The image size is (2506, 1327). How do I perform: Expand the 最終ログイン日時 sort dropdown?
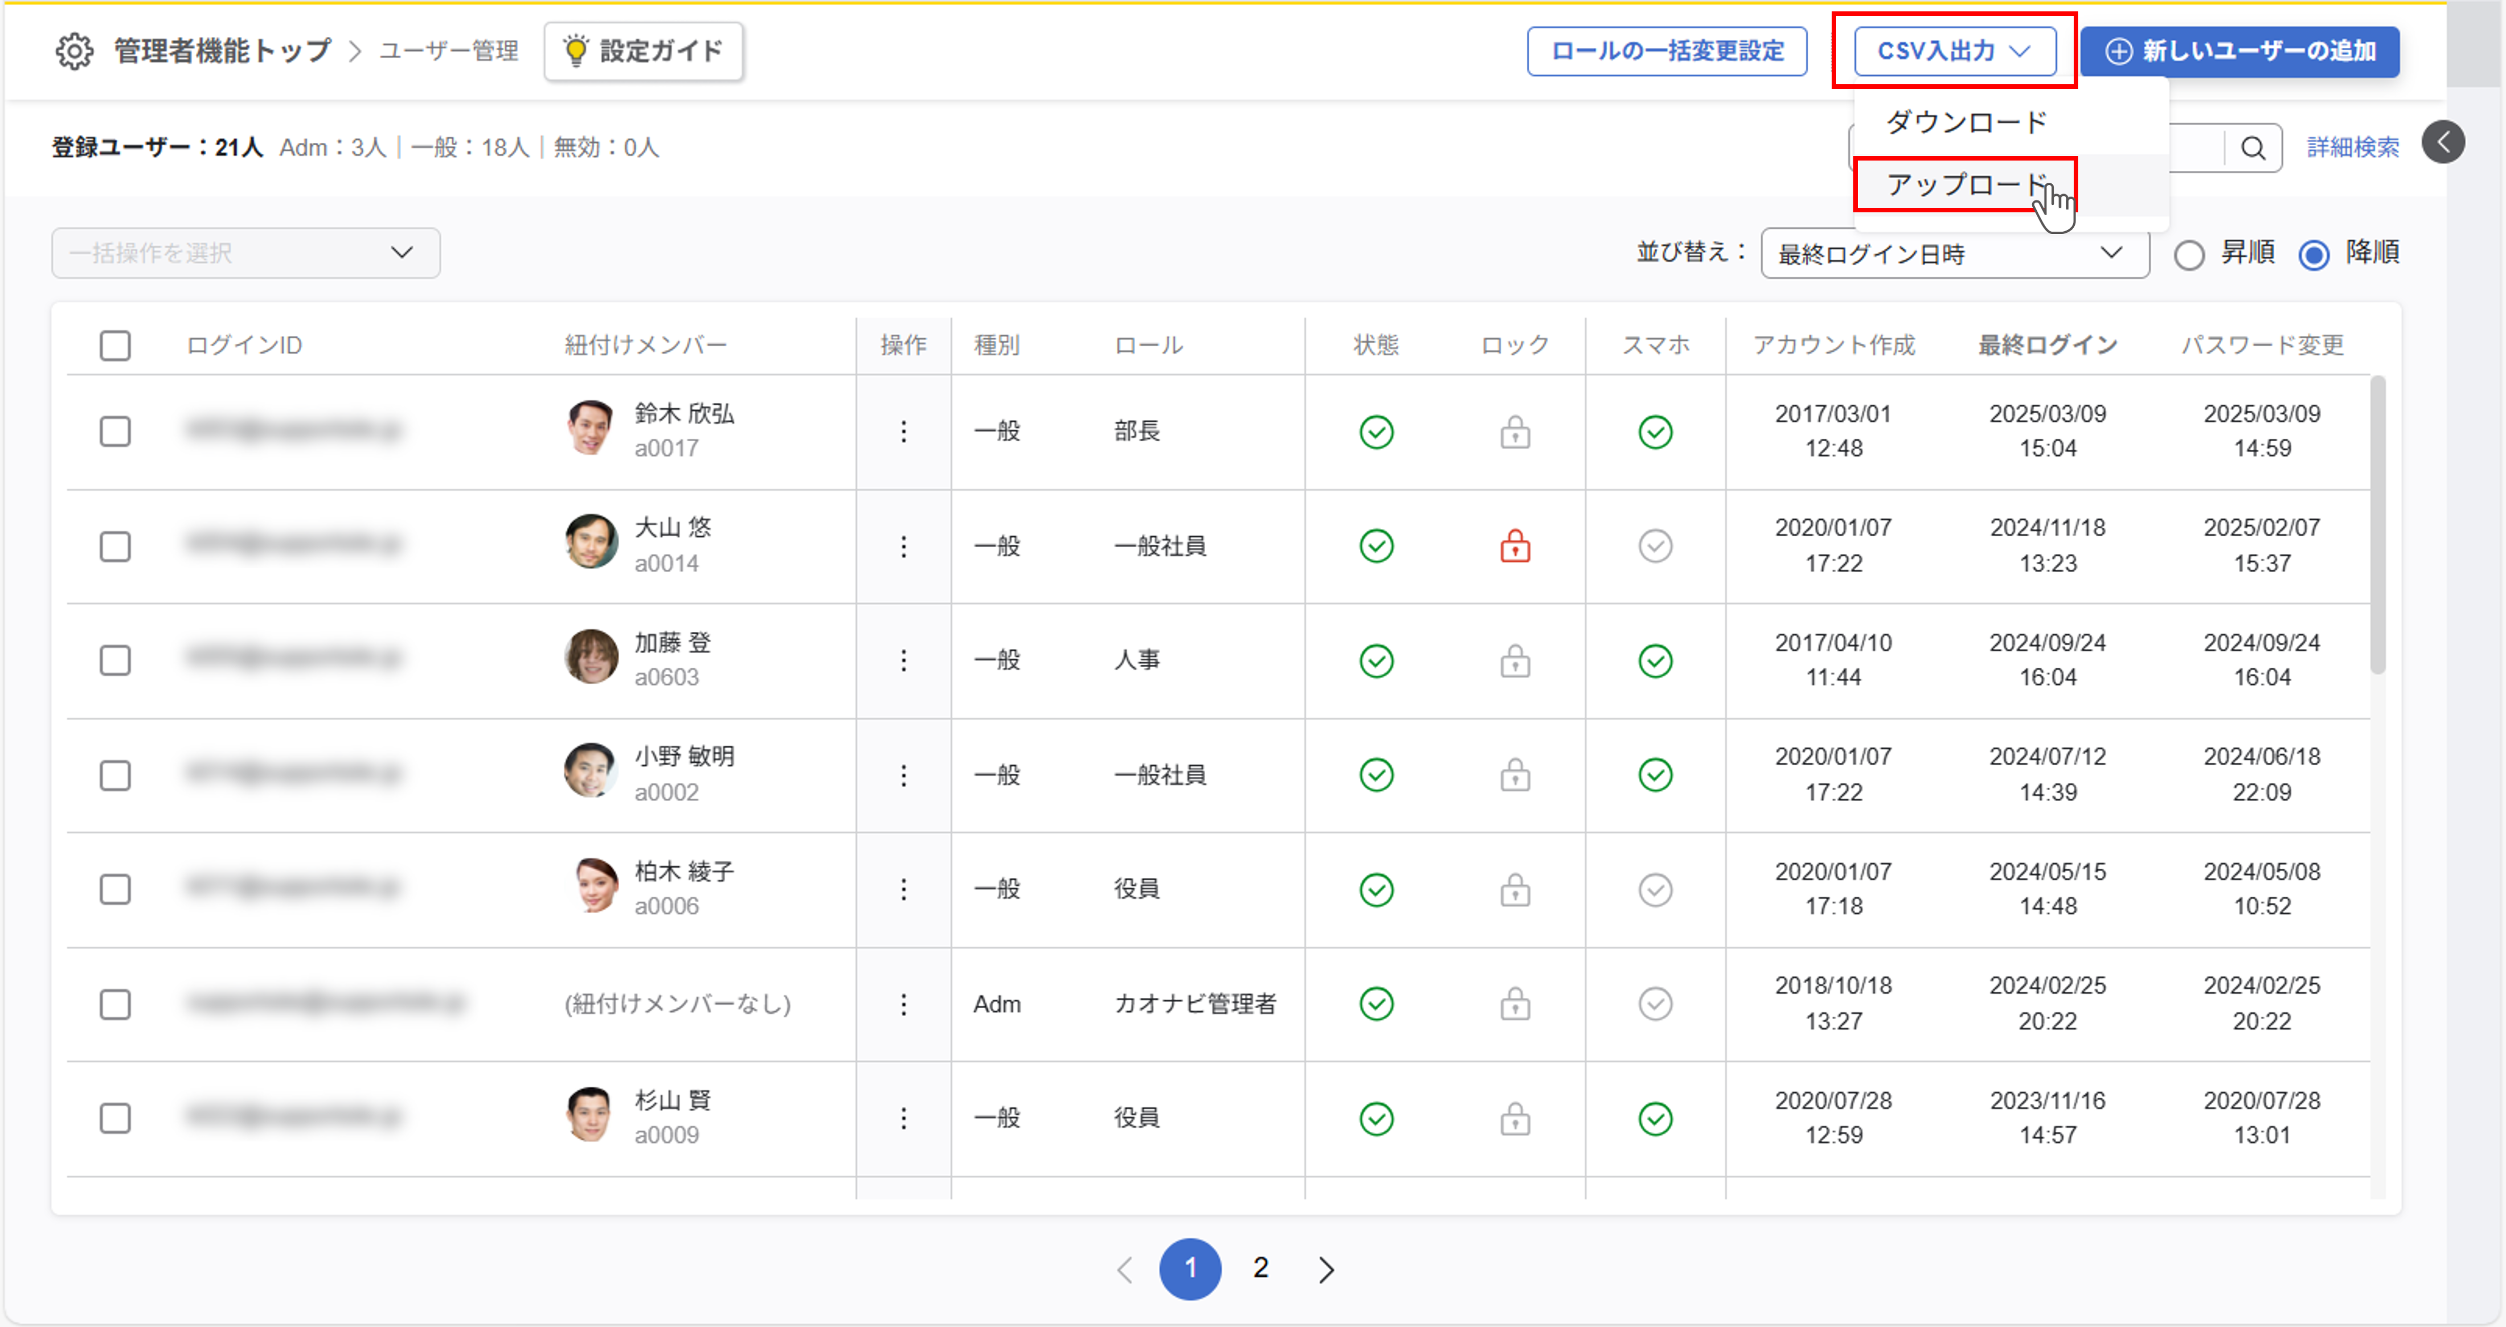coord(1954,254)
